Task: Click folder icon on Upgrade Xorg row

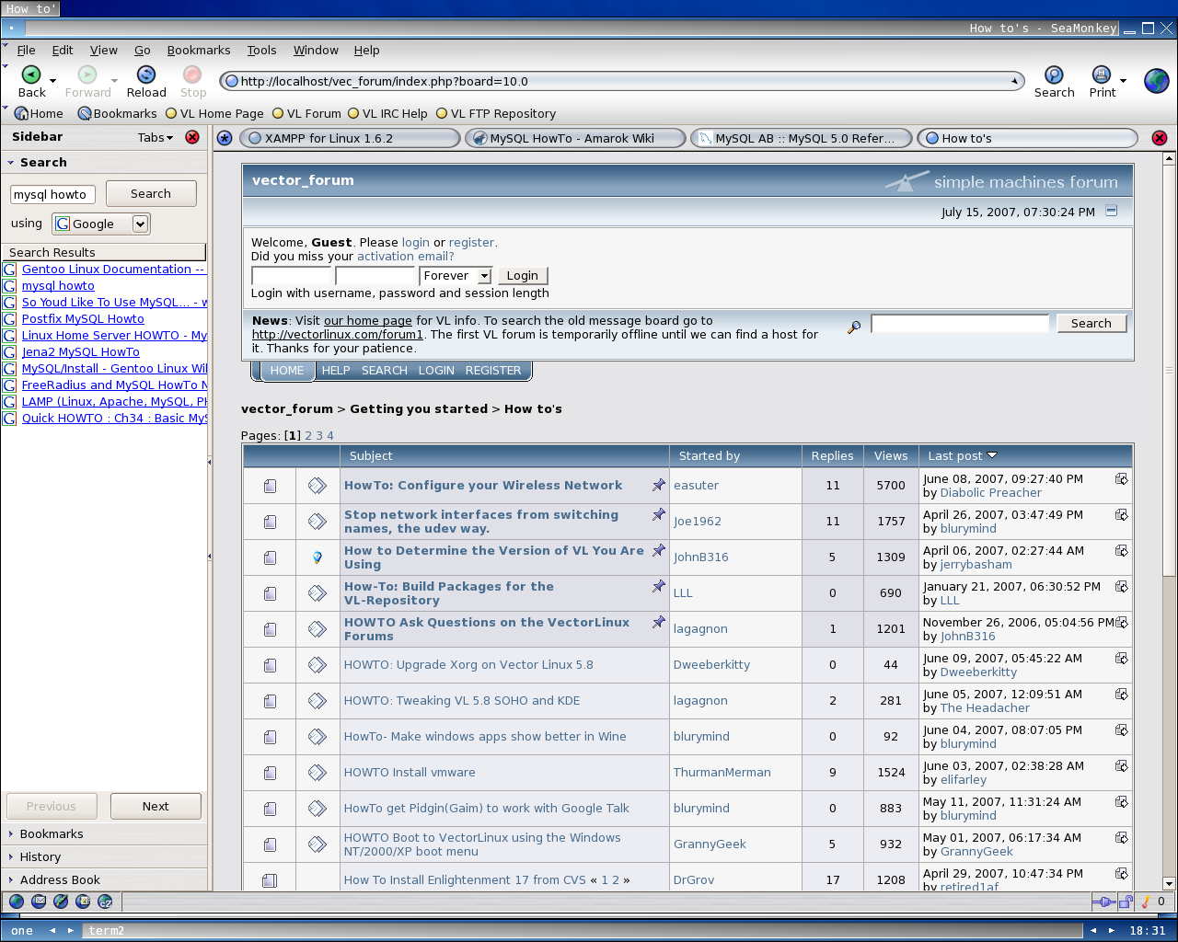Action: click(x=270, y=665)
